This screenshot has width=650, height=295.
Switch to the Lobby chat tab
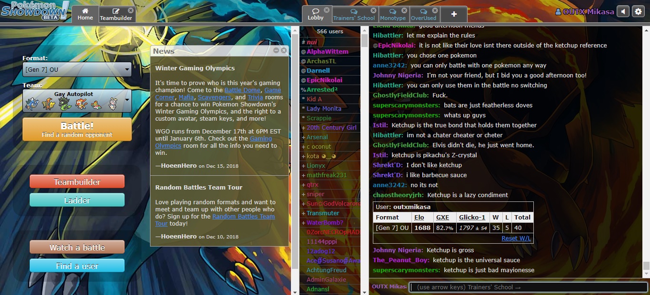(316, 14)
